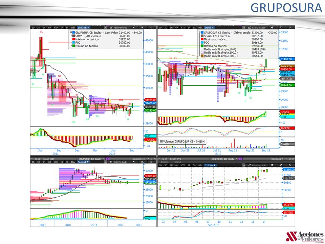Click Acciones tab in Graph 891 panel

165,162
